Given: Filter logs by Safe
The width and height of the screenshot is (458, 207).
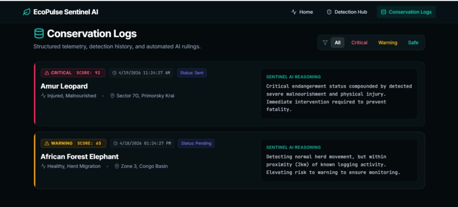Looking at the screenshot, I should click(x=413, y=43).
